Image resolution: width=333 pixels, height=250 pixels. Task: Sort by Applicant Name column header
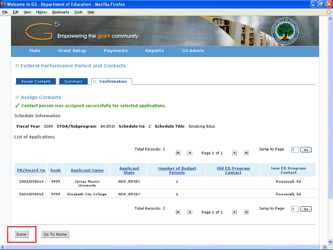(87, 170)
